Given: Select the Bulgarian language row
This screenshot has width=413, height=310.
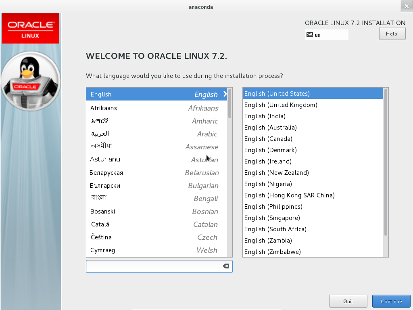Looking at the screenshot, I should [157, 186].
